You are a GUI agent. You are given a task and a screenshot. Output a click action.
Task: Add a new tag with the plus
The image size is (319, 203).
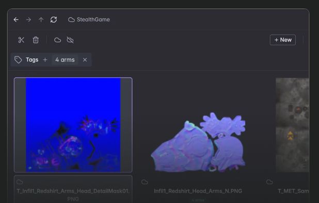coord(45,60)
